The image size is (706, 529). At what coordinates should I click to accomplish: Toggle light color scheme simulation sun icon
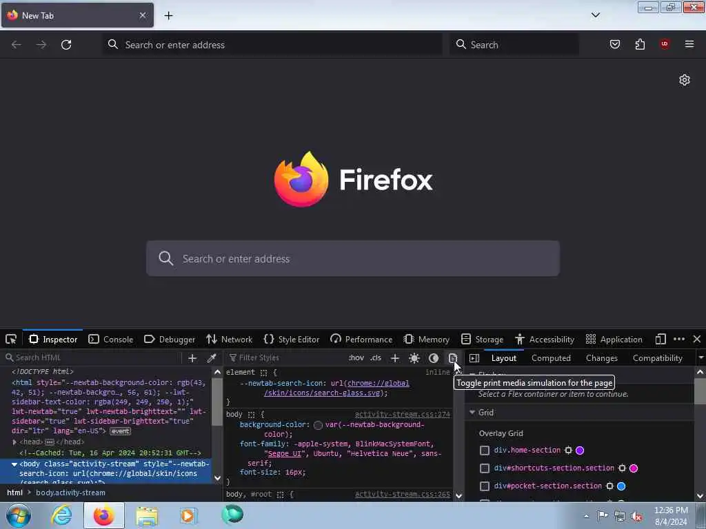coord(414,358)
